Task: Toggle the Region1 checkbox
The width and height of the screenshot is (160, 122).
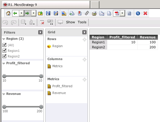Action: 4,50
